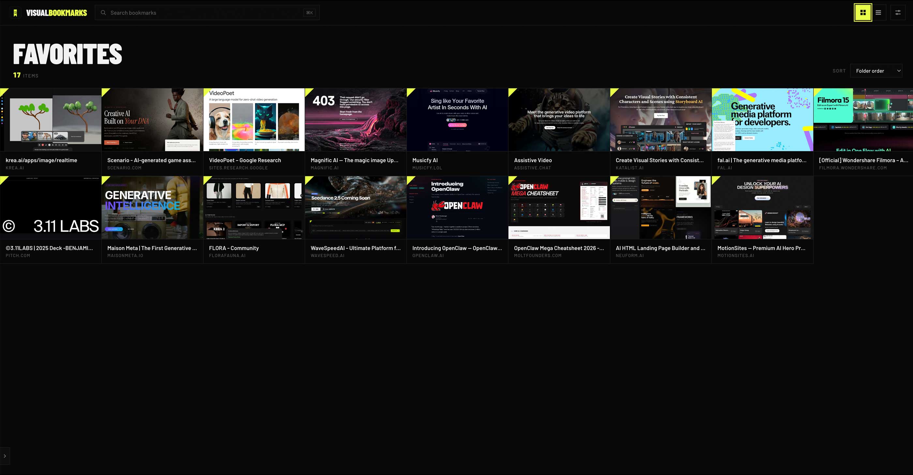This screenshot has width=913, height=475.
Task: Click the "FLORA - Community" title
Action: pyautogui.click(x=234, y=248)
